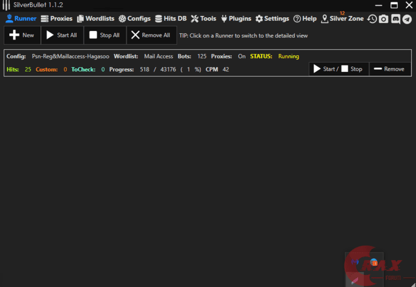
Task: Start All runners
Action: (63, 35)
